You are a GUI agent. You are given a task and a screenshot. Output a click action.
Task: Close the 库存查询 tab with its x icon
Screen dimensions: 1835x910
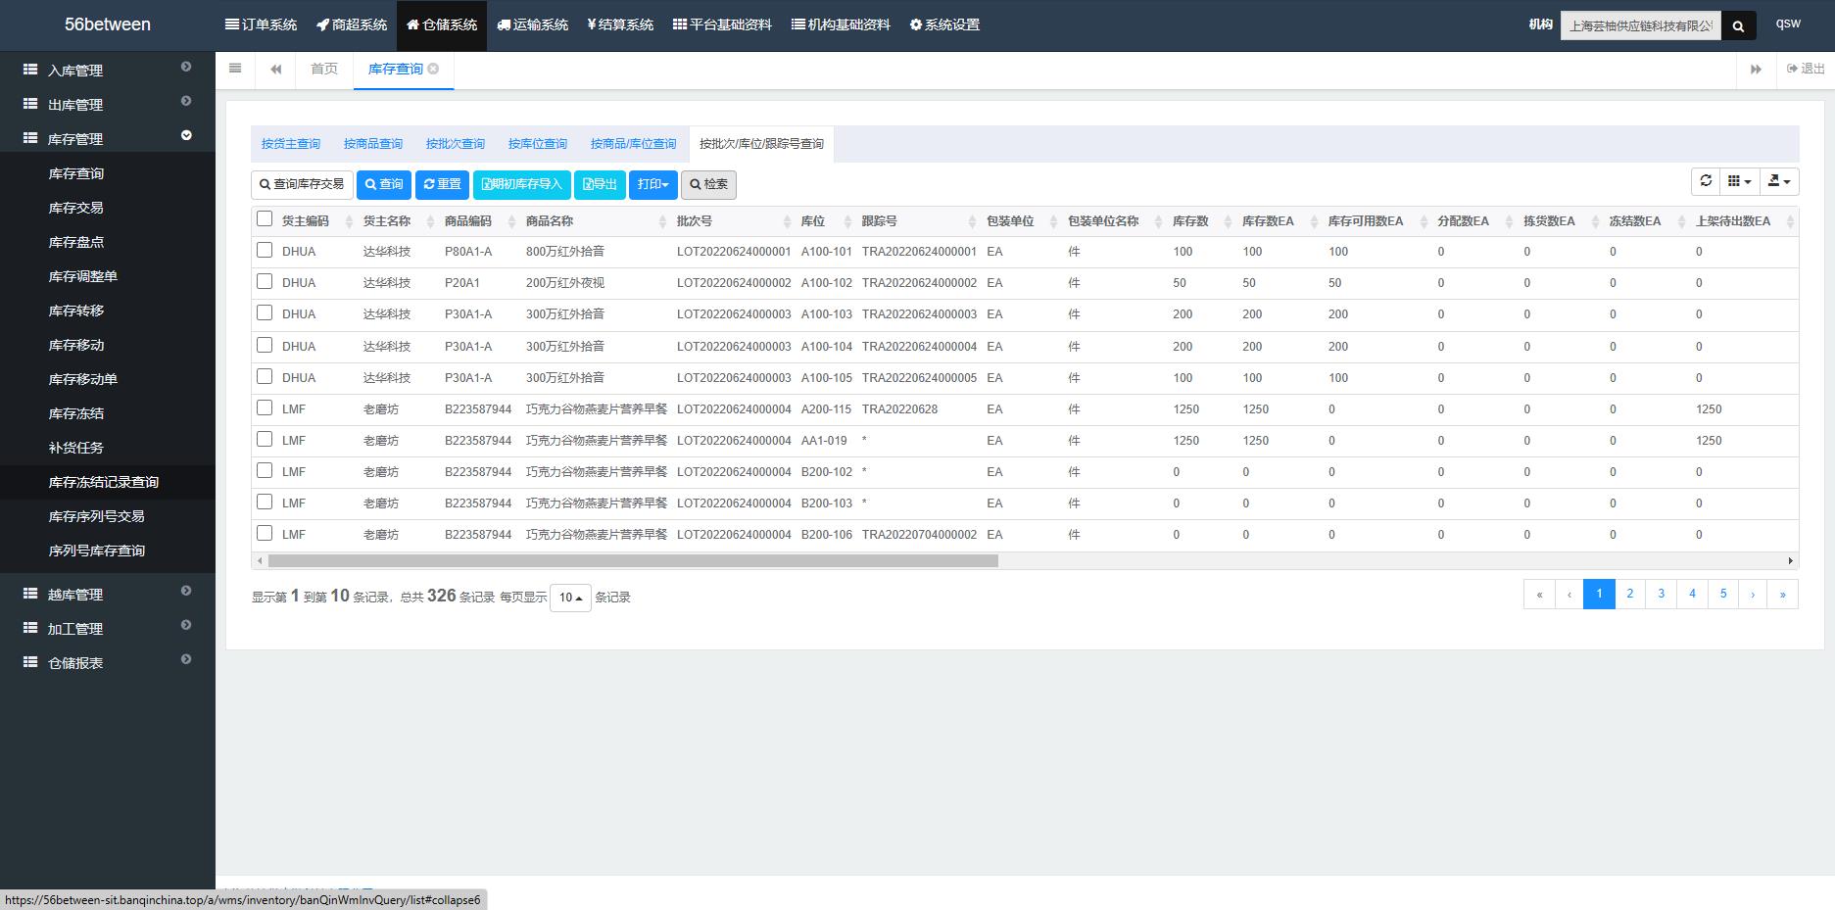coord(433,69)
